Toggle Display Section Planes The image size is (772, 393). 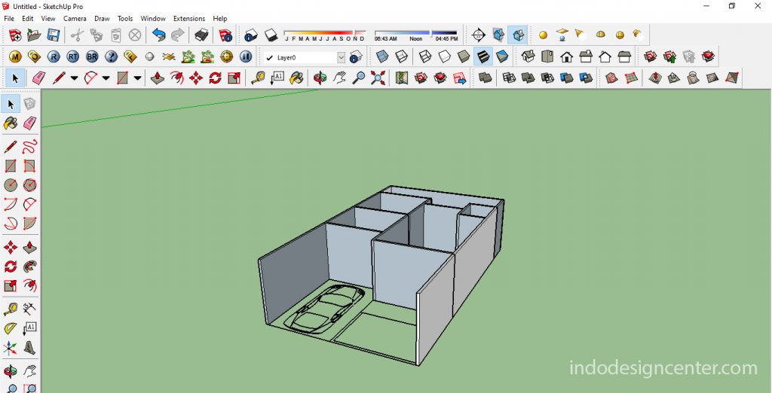pyautogui.click(x=498, y=35)
